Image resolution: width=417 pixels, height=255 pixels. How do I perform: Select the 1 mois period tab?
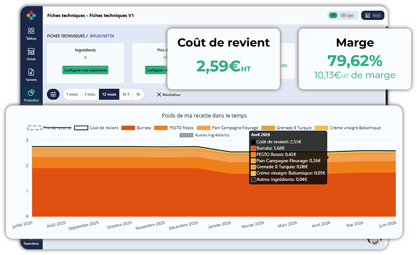[72, 94]
